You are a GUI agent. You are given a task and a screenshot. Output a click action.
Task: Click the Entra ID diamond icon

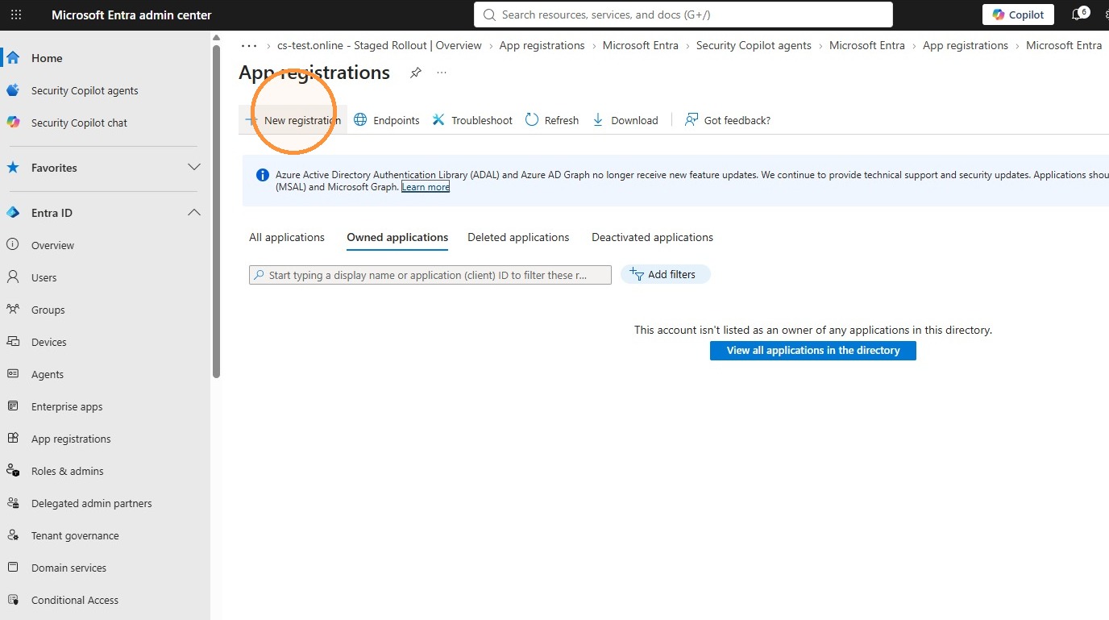[x=13, y=213]
